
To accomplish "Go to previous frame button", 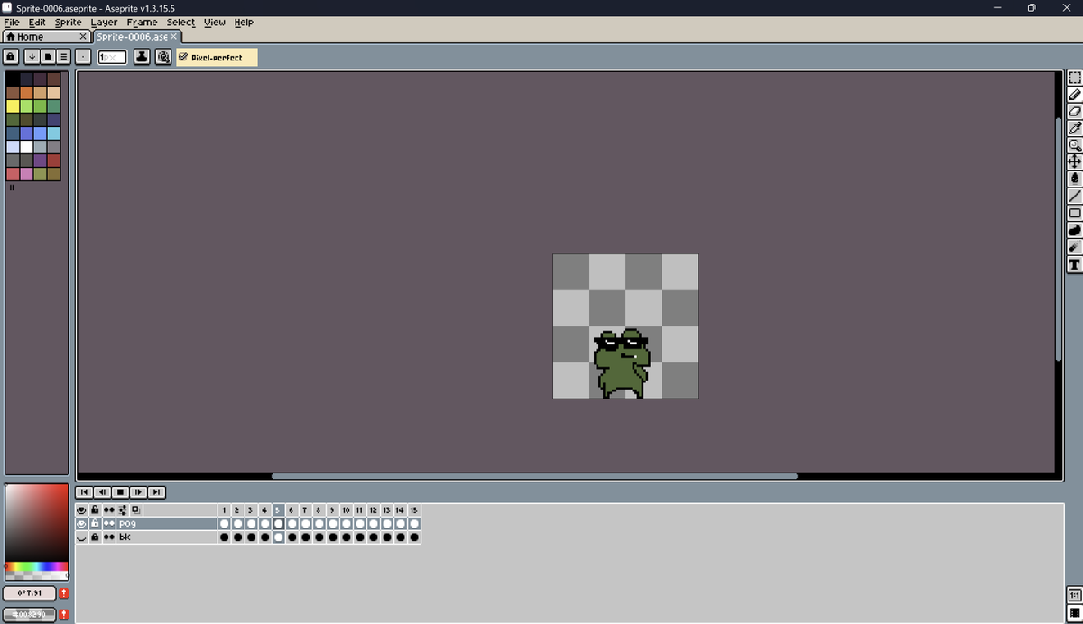I will tap(101, 491).
